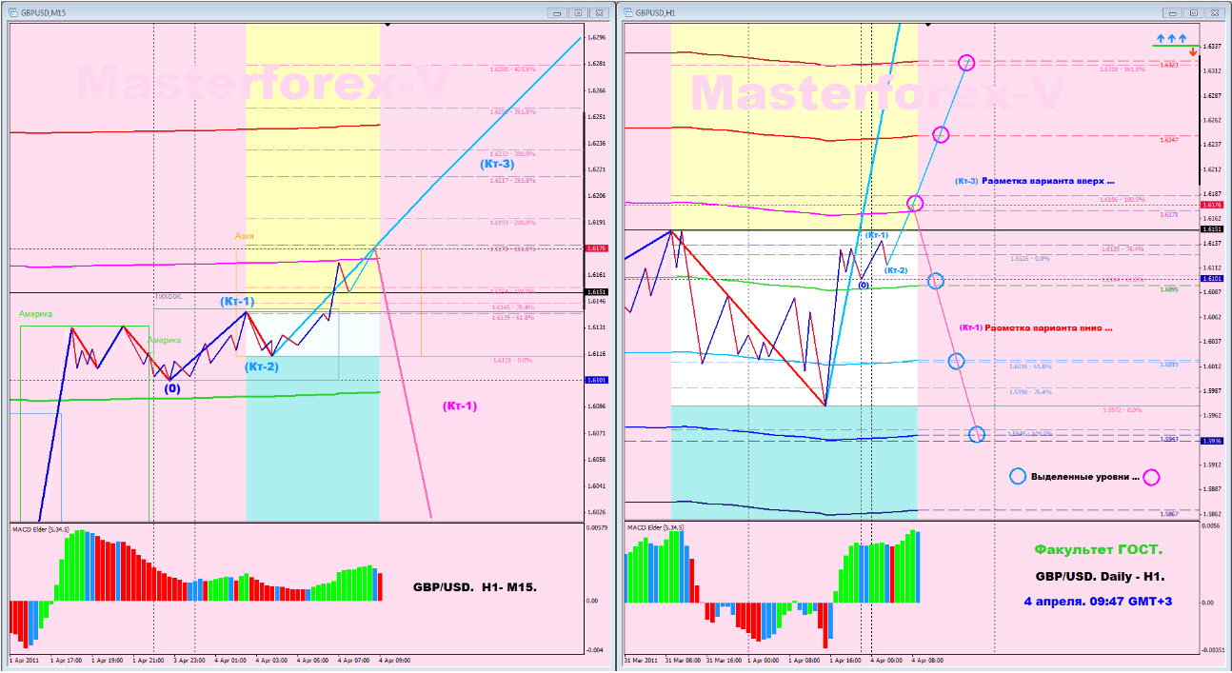The width and height of the screenshot is (1232, 673).
Task: Select the (0) label in M15 chart
Action: (x=171, y=388)
